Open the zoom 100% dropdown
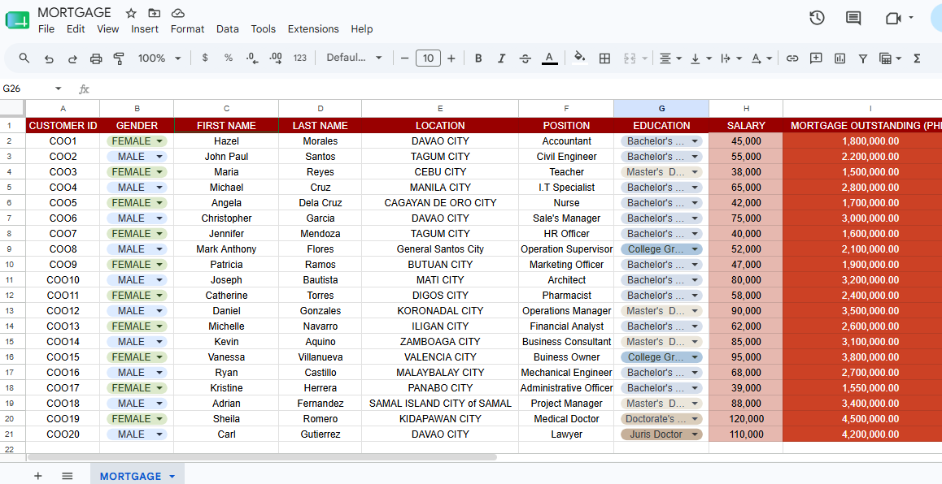The height and width of the screenshot is (484, 942). [159, 58]
